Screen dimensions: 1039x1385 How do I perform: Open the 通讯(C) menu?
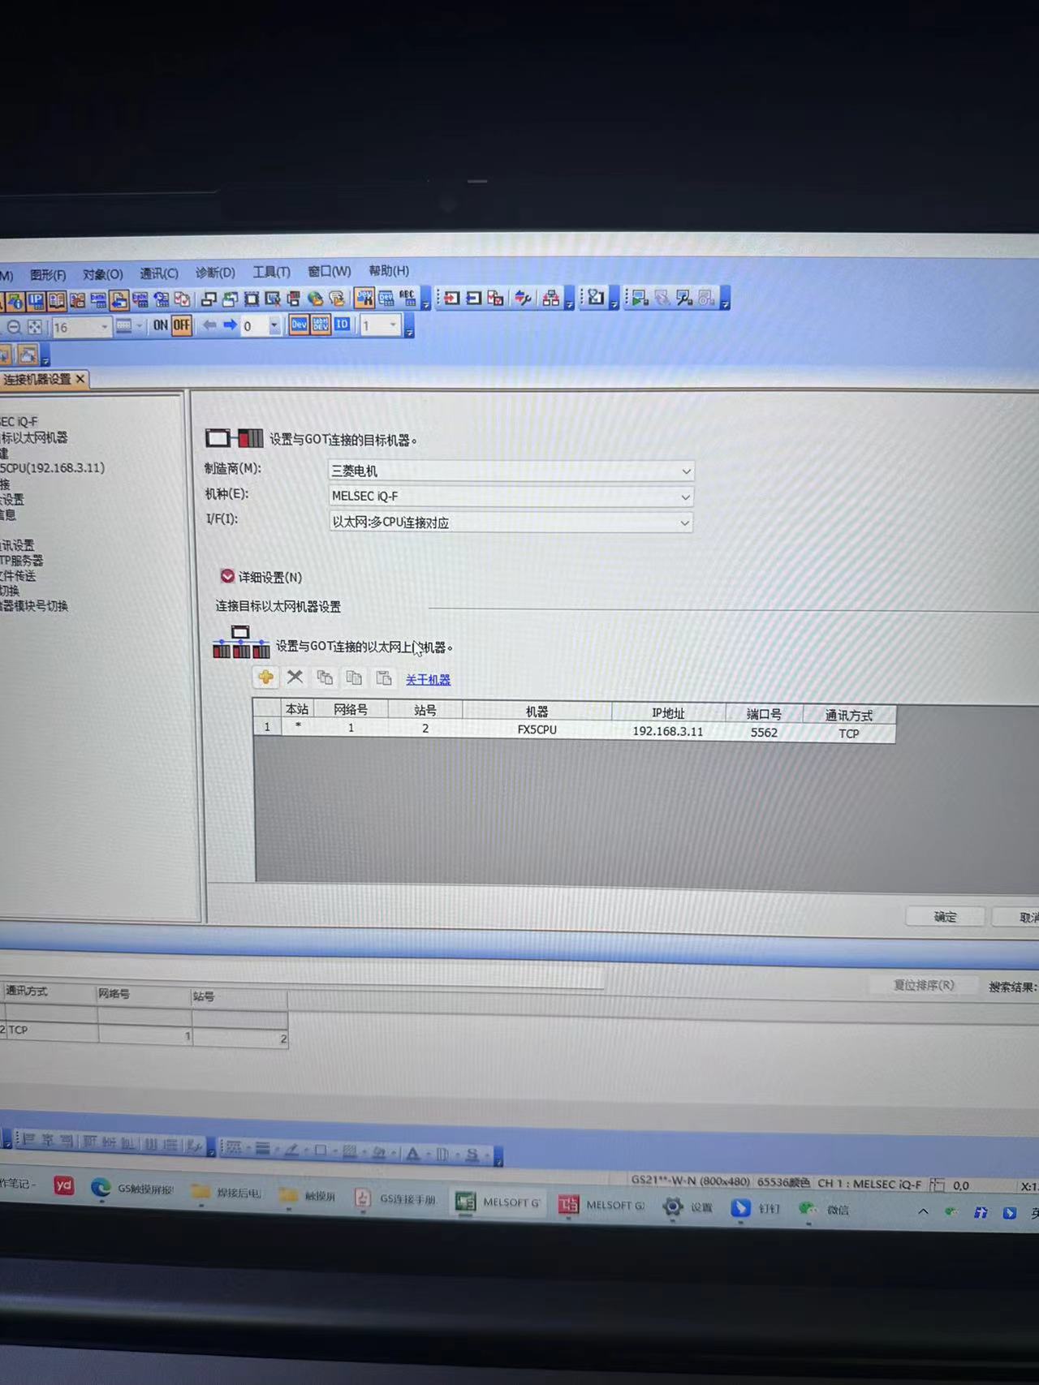tap(158, 273)
